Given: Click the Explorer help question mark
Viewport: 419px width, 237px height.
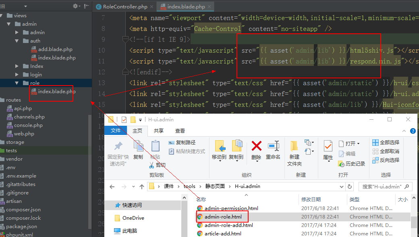Looking at the screenshot, I should (413, 131).
